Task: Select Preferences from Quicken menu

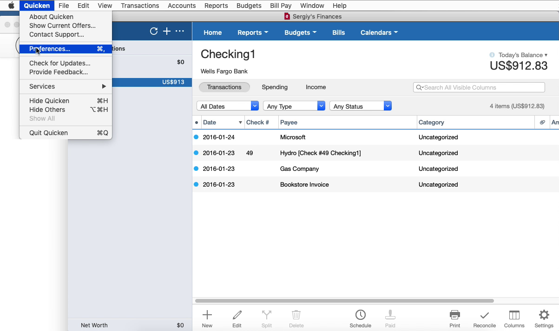Action: click(66, 49)
